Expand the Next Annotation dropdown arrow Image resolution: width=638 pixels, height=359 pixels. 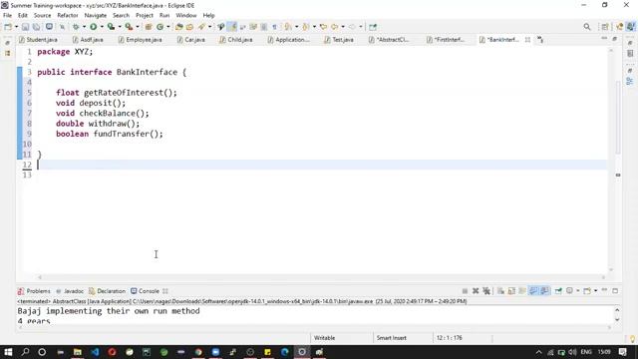point(296,27)
